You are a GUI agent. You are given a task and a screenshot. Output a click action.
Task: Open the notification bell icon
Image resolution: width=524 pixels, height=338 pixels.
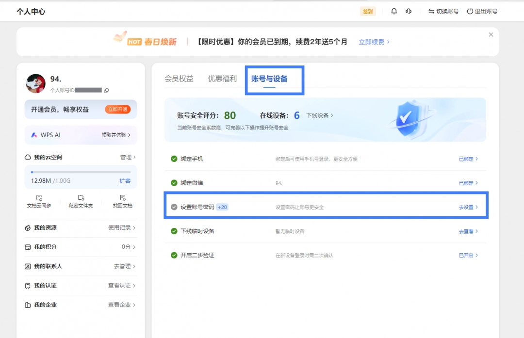pyautogui.click(x=393, y=11)
